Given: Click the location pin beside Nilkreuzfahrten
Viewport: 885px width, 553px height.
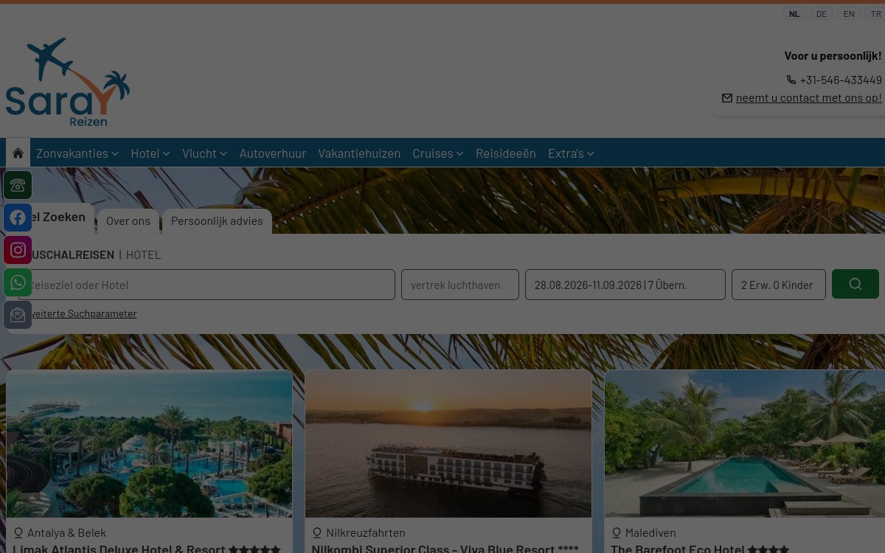Looking at the screenshot, I should (x=317, y=532).
